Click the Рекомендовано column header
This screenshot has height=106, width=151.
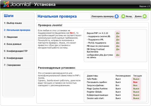[123, 76]
